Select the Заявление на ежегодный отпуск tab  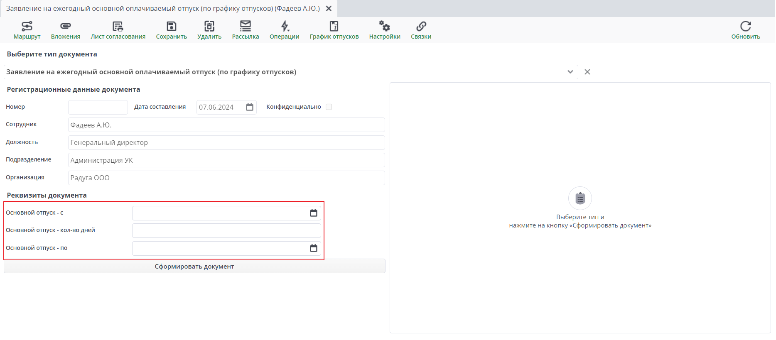coord(163,8)
